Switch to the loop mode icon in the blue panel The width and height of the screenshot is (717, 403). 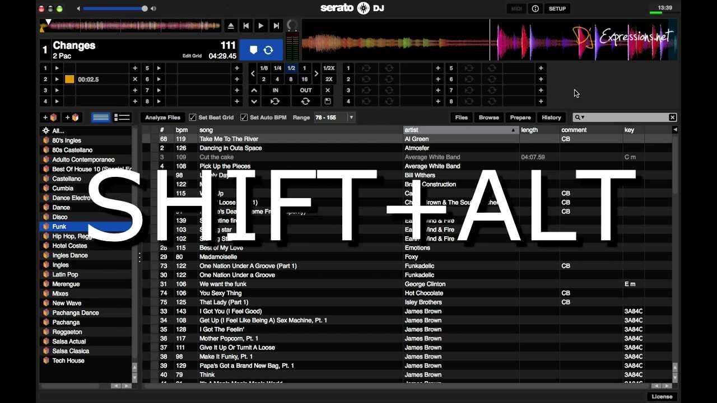pos(268,50)
